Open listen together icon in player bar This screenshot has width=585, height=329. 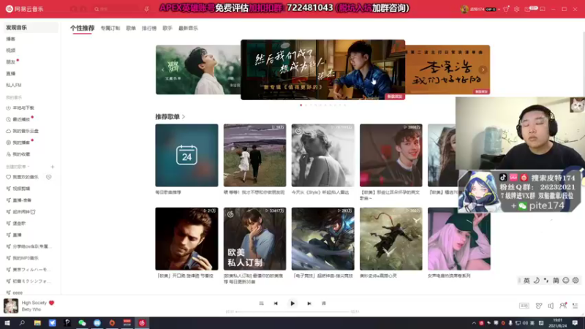point(563,306)
